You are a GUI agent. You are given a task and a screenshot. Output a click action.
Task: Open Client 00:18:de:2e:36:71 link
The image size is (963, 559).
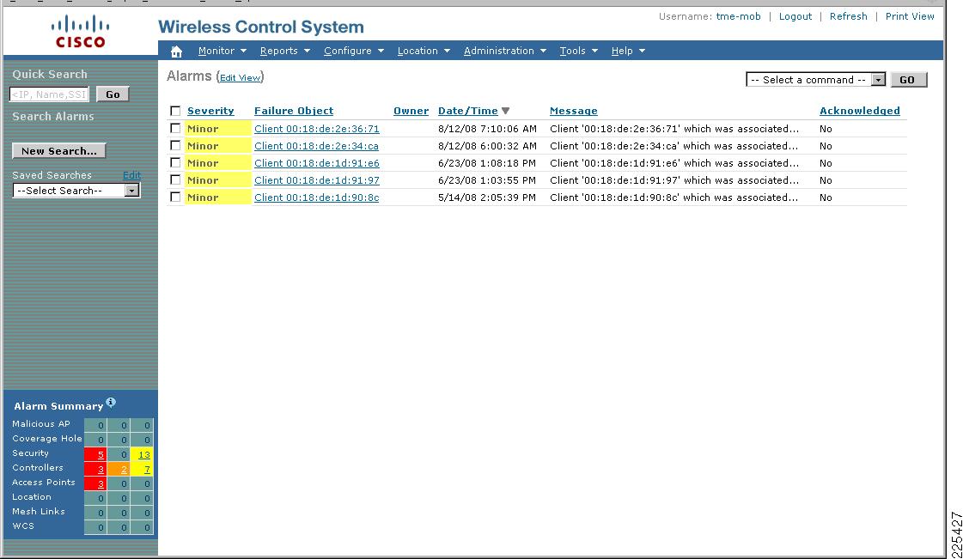(317, 129)
